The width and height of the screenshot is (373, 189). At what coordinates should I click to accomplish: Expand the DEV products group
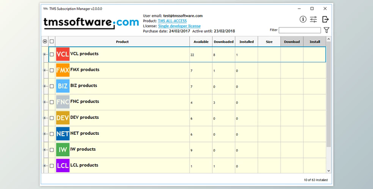click(x=44, y=118)
